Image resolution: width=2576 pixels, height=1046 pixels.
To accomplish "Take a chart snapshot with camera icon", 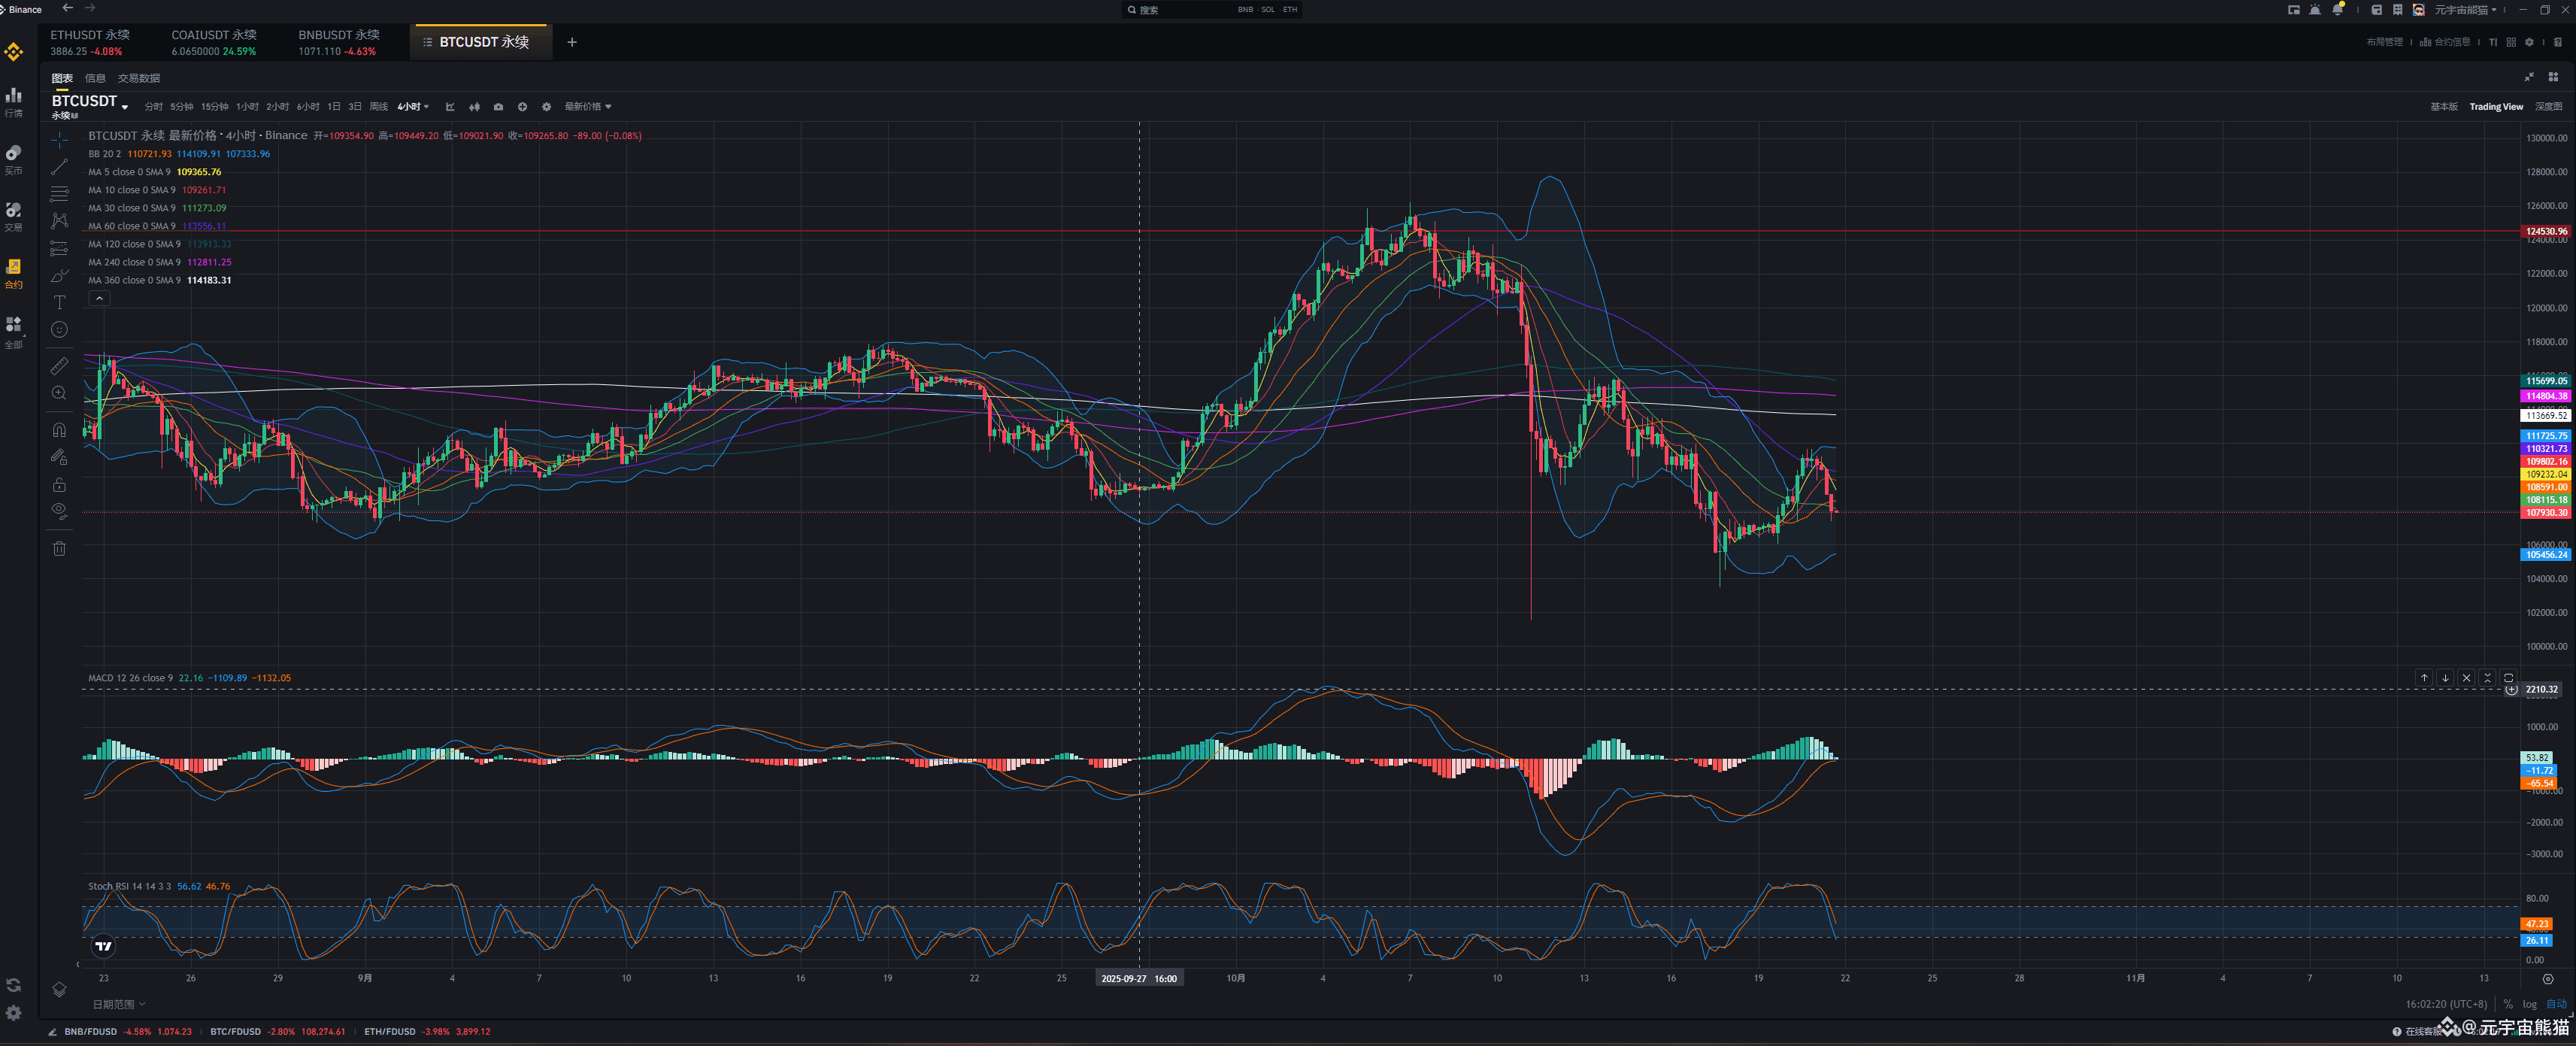I will pyautogui.click(x=498, y=107).
